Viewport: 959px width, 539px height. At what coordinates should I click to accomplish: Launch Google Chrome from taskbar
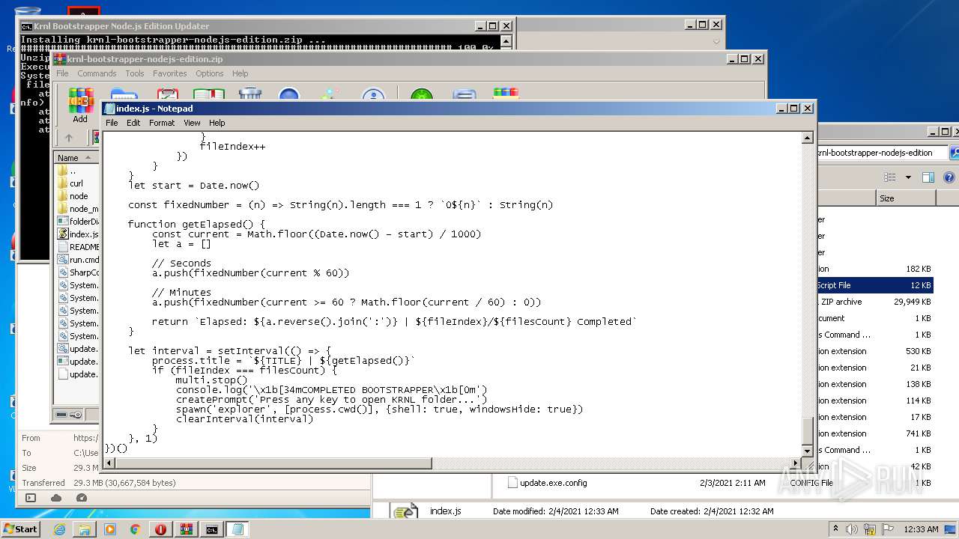[x=136, y=529]
